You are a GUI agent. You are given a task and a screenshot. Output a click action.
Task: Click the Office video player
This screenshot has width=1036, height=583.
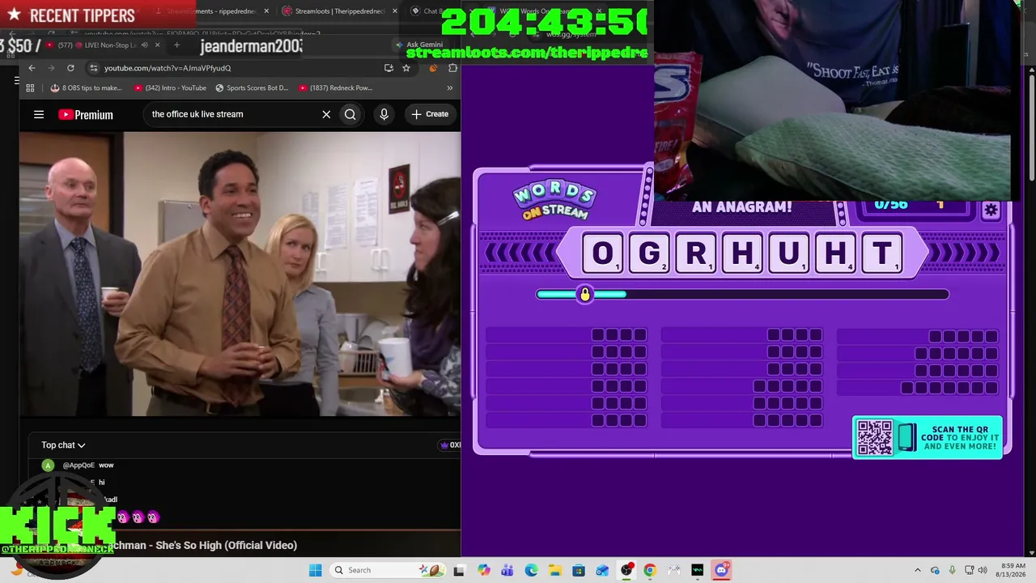click(x=240, y=274)
